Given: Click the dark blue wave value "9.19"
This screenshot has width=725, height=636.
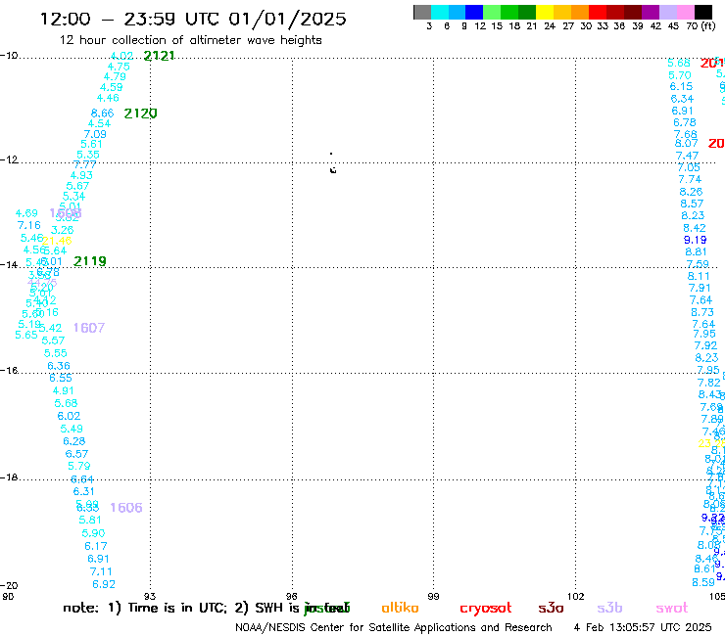Looking at the screenshot, I should click(x=695, y=240).
